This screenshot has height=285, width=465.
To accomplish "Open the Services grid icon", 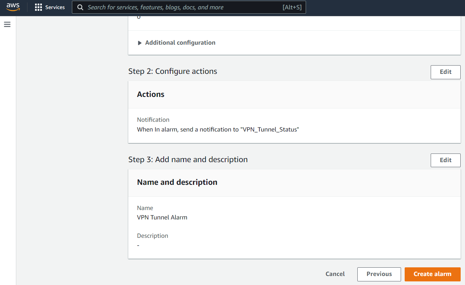I will pos(38,7).
